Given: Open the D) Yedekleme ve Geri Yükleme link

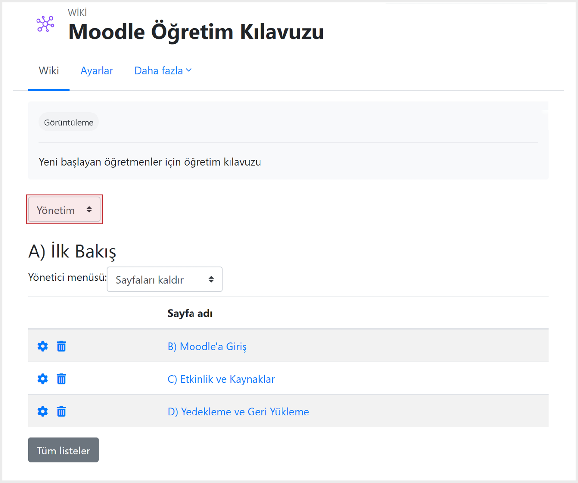Looking at the screenshot, I should [x=238, y=412].
